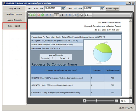Jump to the last report page
137x112 pixels.
click(70, 15)
